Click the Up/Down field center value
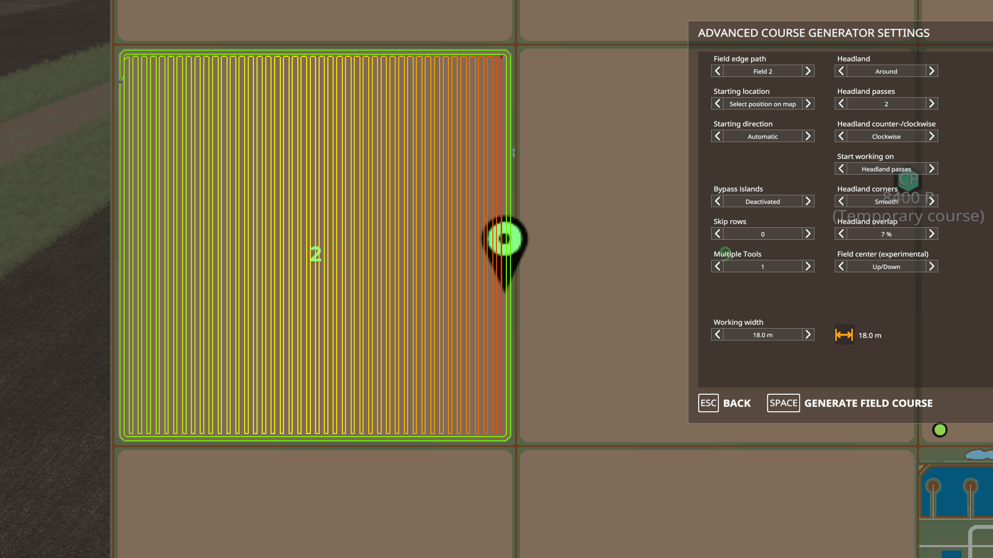This screenshot has height=558, width=993. pyautogui.click(x=886, y=267)
